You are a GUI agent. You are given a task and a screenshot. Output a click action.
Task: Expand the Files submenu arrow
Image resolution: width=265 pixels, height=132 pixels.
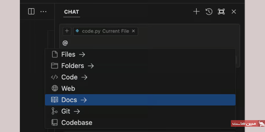click(82, 54)
